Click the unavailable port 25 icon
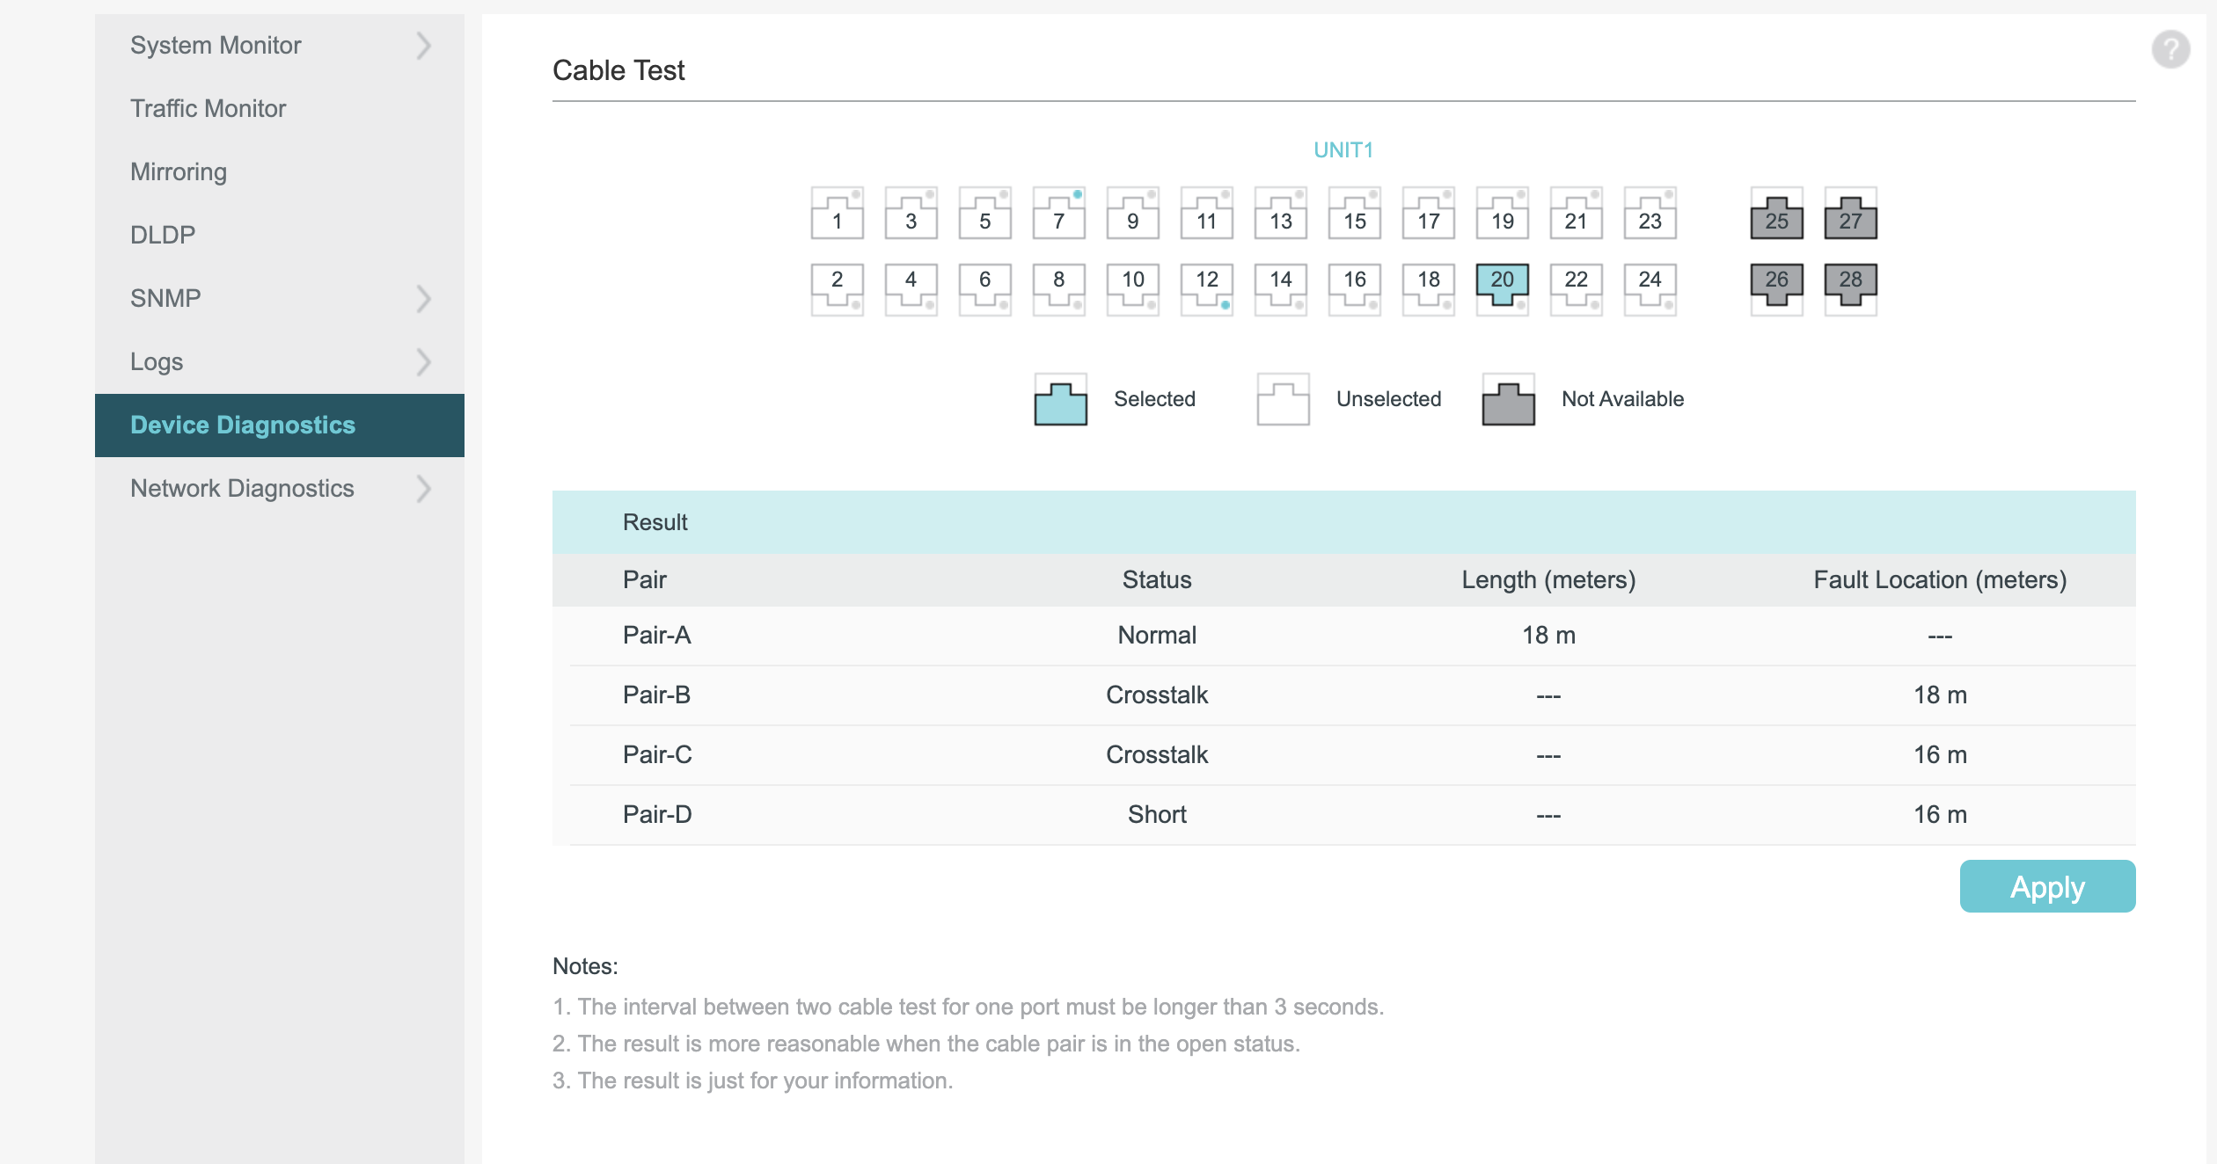 pyautogui.click(x=1776, y=215)
